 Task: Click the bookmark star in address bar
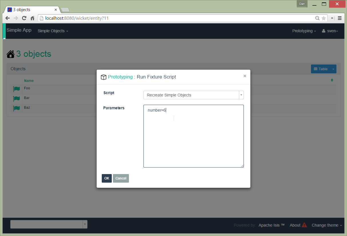tap(324, 18)
